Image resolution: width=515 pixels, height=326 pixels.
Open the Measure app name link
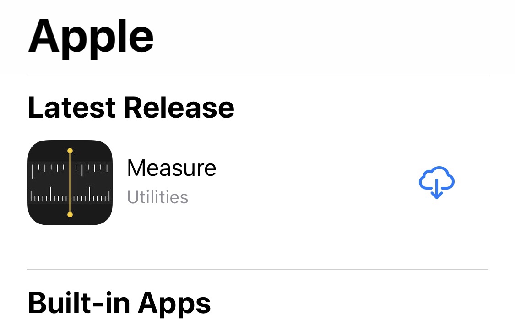click(171, 168)
